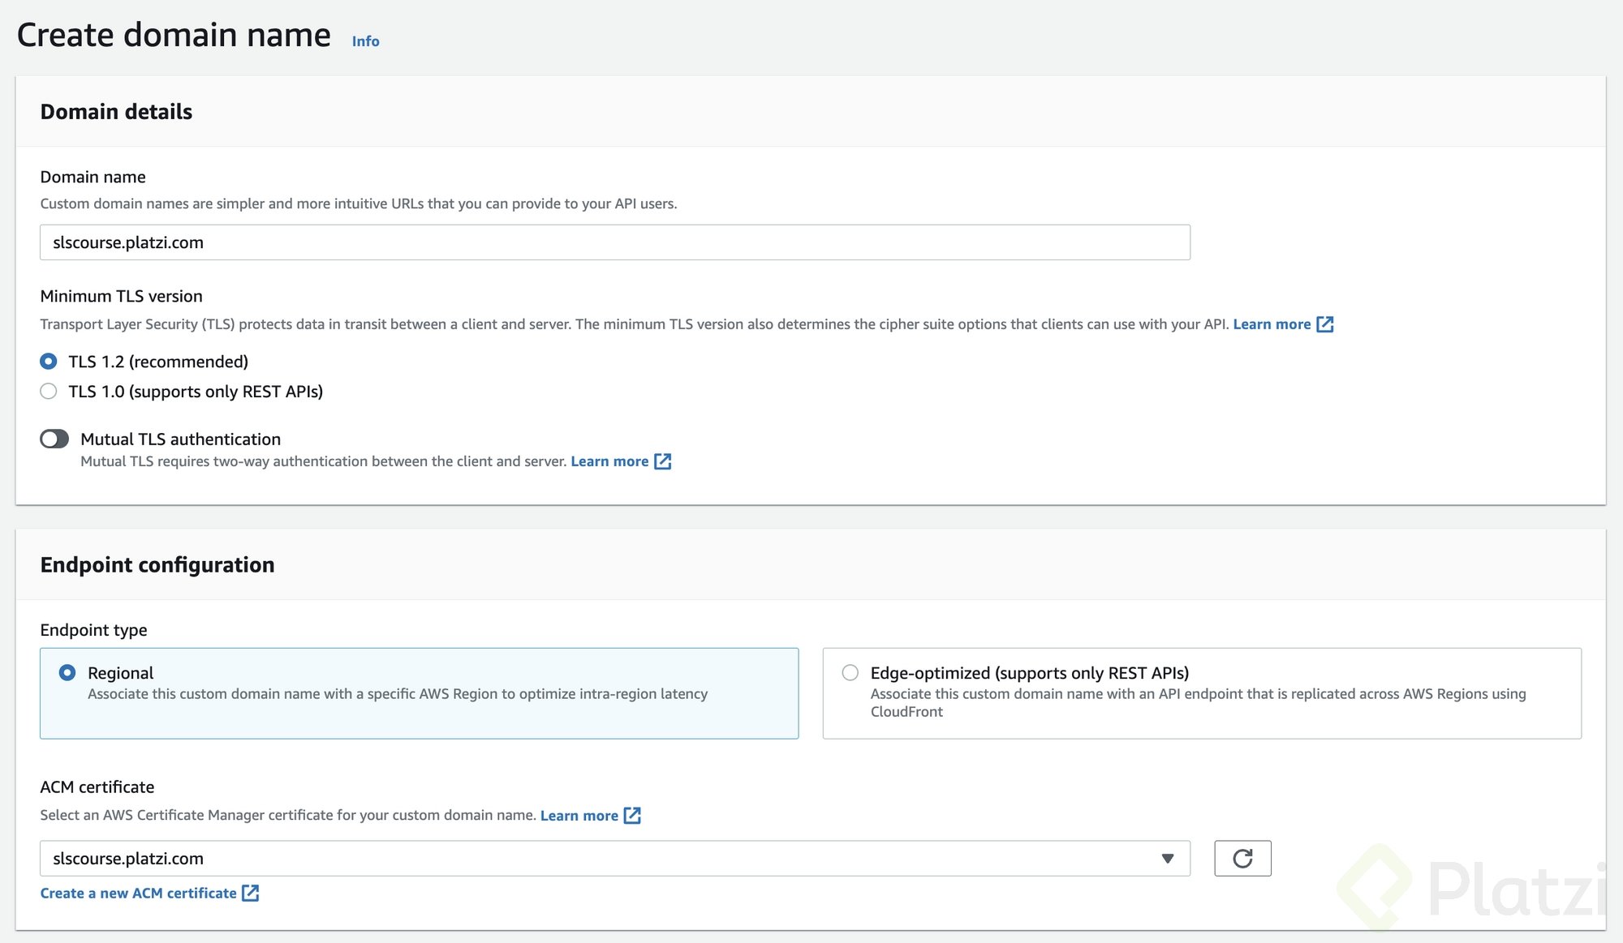This screenshot has height=943, width=1623.
Task: Open the Info link beside Create domain name
Action: (x=365, y=41)
